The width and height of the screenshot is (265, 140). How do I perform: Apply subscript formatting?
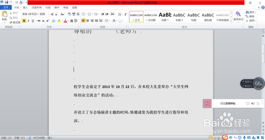click(x=43, y=21)
